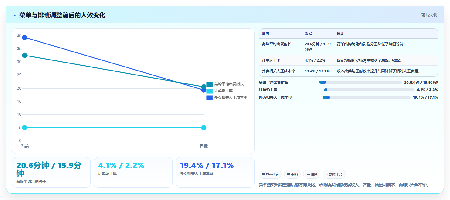The height and width of the screenshot is (200, 450).
Task: Click the 目标 x-axis label
Action: click(203, 146)
